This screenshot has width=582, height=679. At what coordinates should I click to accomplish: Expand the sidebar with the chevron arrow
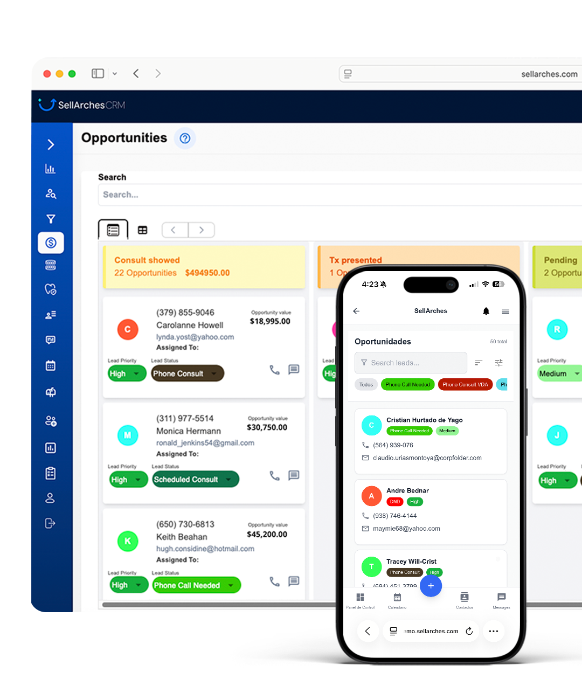coord(51,144)
